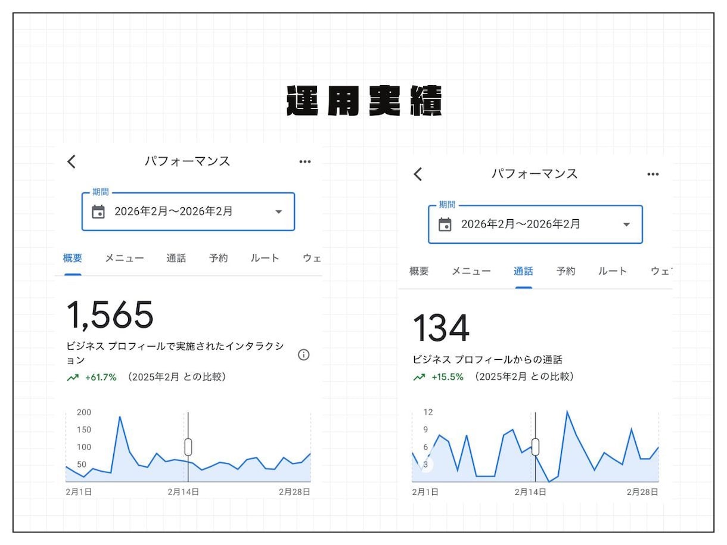
Task: Select 予約 tab in left panel
Action: click(218, 259)
